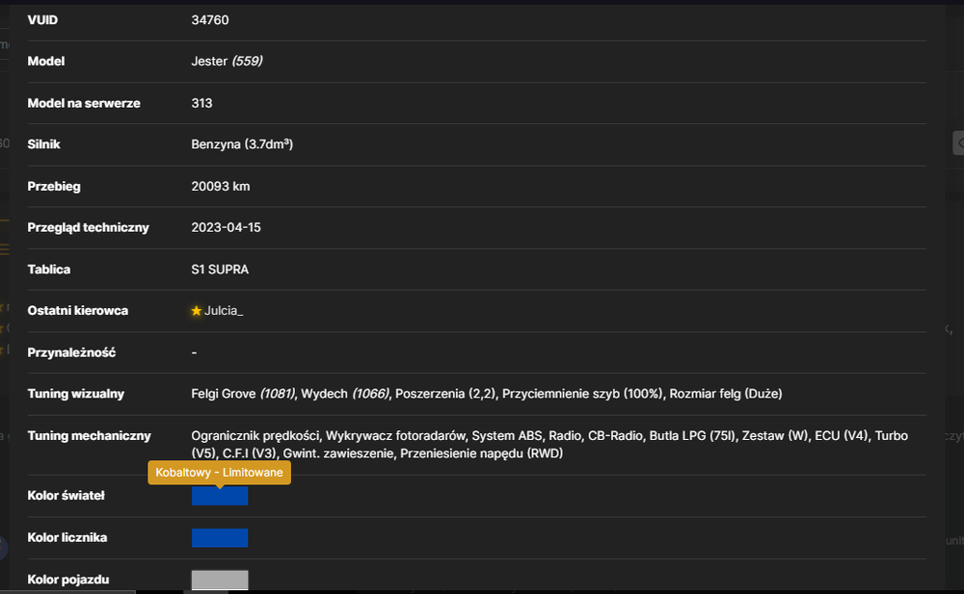Click the Kolor pojazdu label

pos(68,580)
